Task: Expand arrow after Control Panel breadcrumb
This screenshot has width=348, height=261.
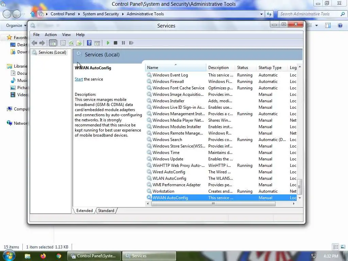Action: point(79,14)
